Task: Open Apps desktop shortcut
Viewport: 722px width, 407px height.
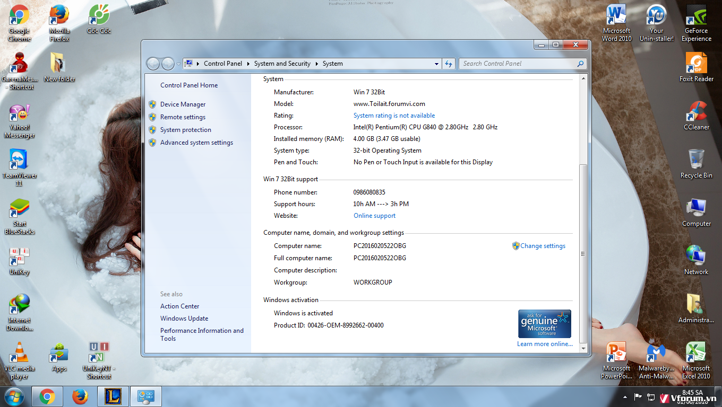Action: tap(59, 357)
